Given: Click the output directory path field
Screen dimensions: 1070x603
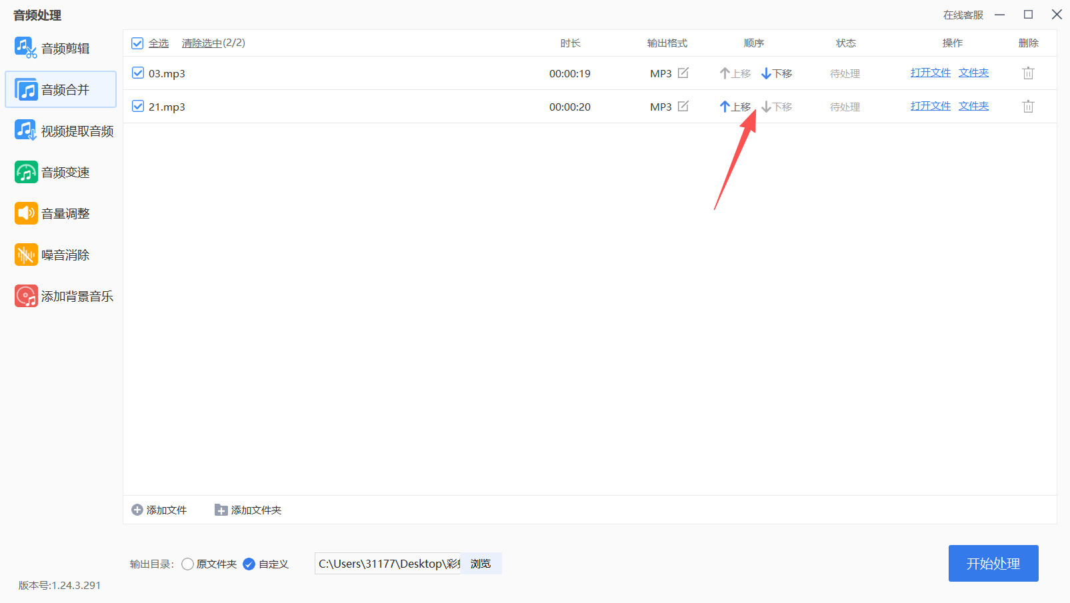Looking at the screenshot, I should click(x=388, y=564).
